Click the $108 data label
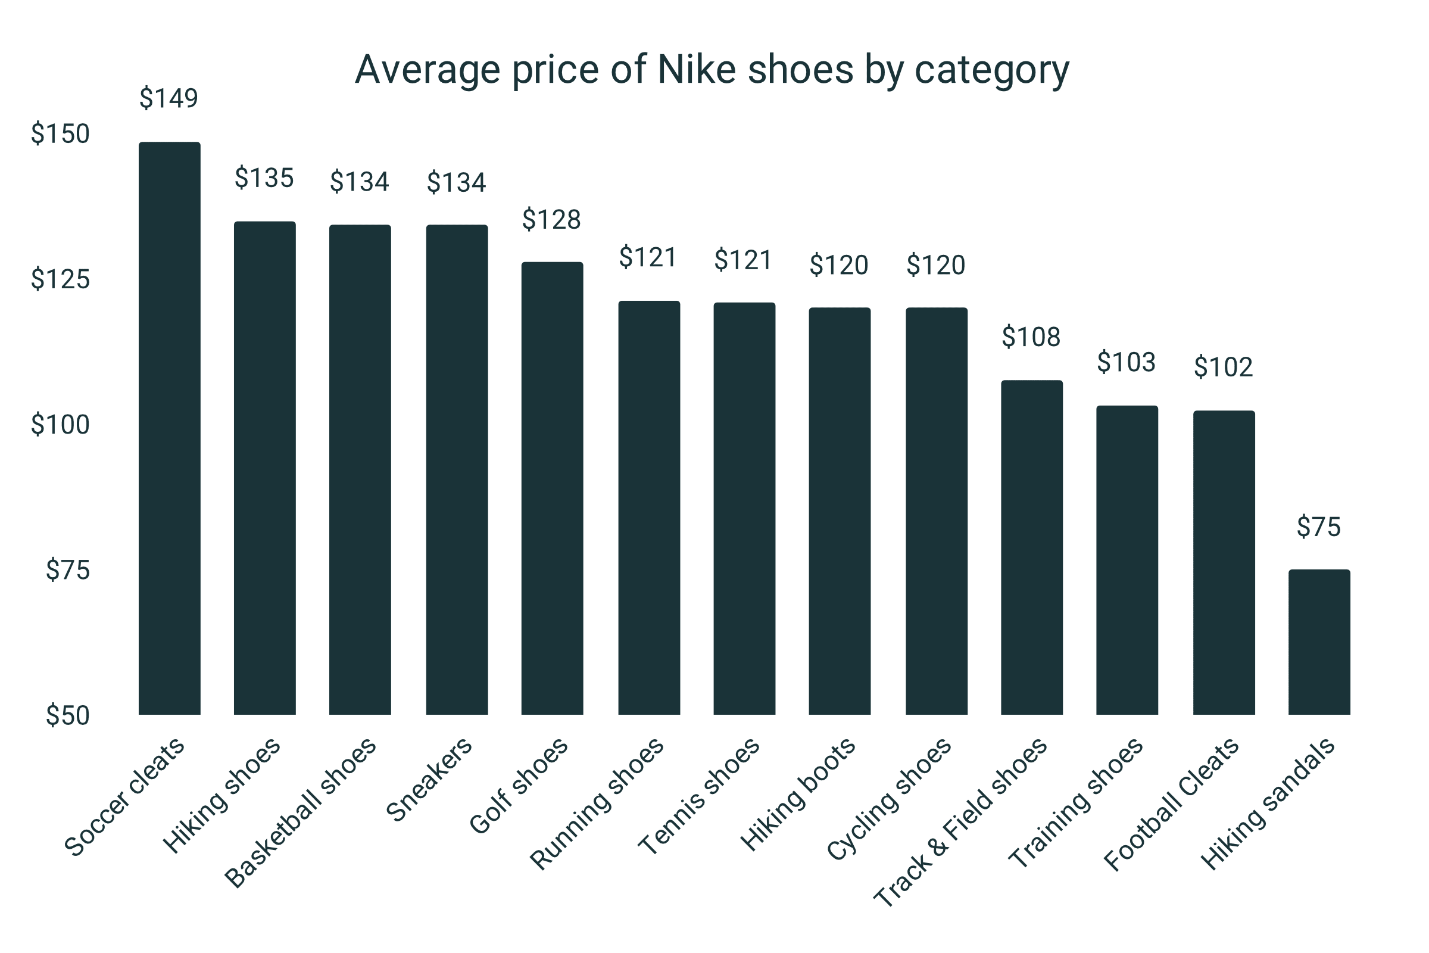Screen dimensions: 1429x953 (x=1031, y=337)
